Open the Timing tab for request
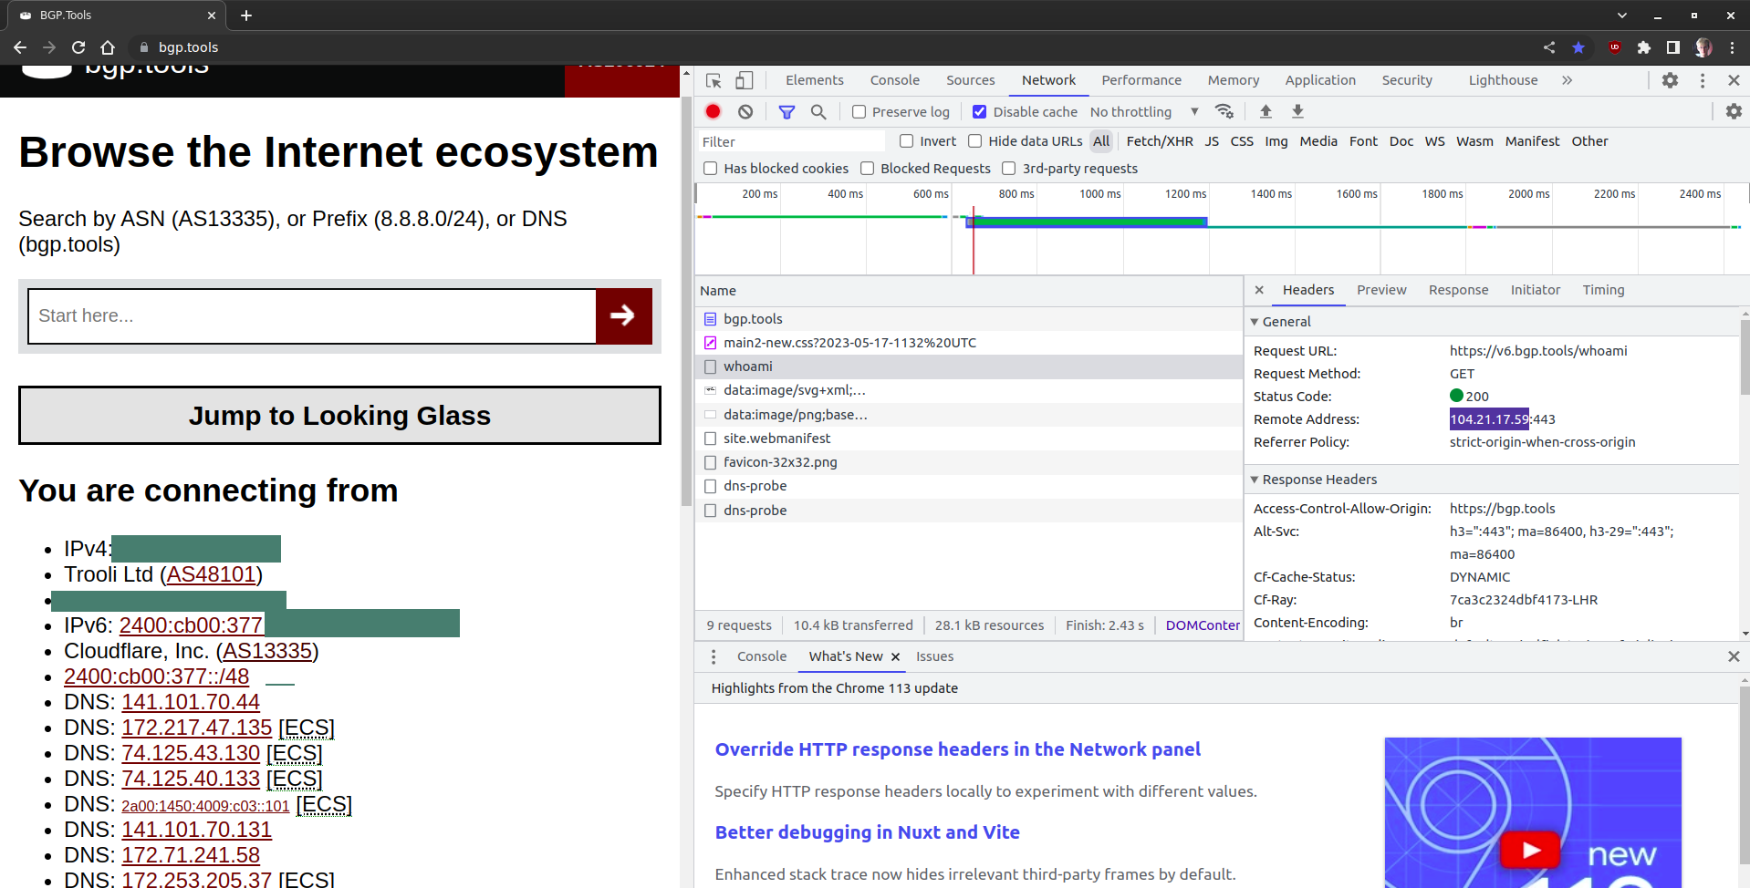 click(x=1603, y=290)
